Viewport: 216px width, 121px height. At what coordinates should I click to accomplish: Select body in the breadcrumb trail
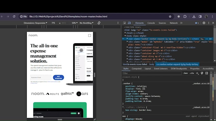(x=152, y=64)
